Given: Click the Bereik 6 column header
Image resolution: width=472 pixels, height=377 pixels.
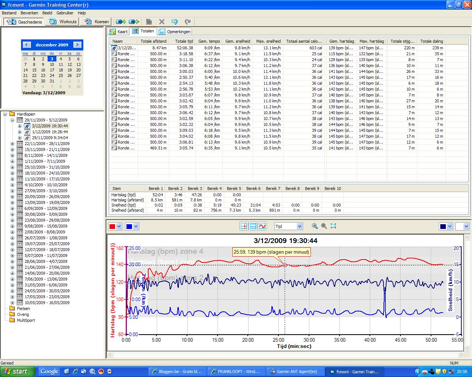Looking at the screenshot, I should pos(253,188).
